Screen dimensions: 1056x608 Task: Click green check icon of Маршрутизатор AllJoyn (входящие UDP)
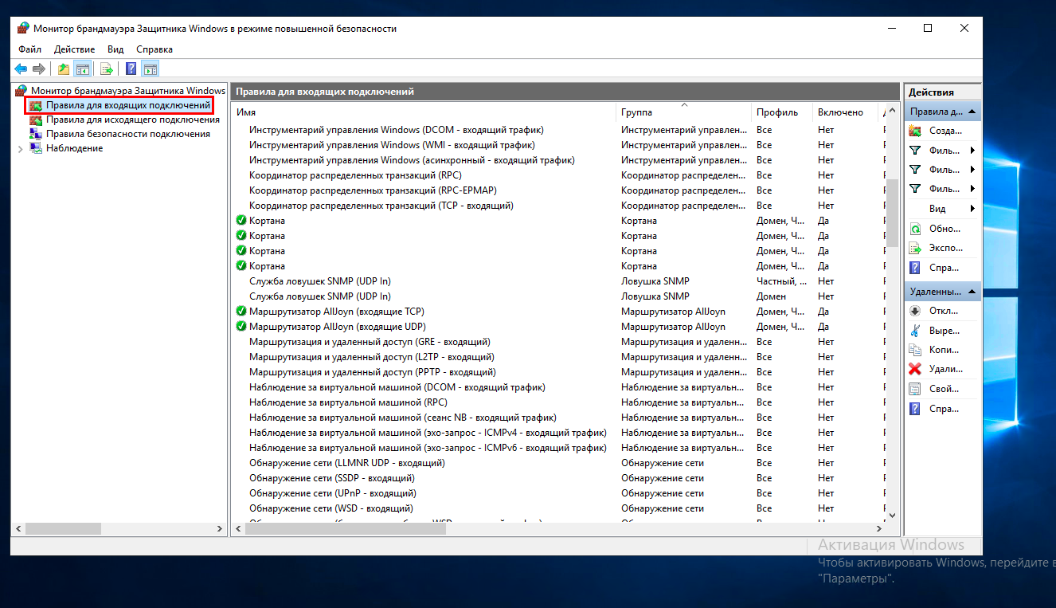[241, 327]
